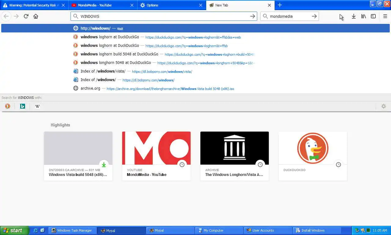This screenshot has width=391, height=235.
Task: Launch Internet Explorer from quick launch
Action: [35, 230]
